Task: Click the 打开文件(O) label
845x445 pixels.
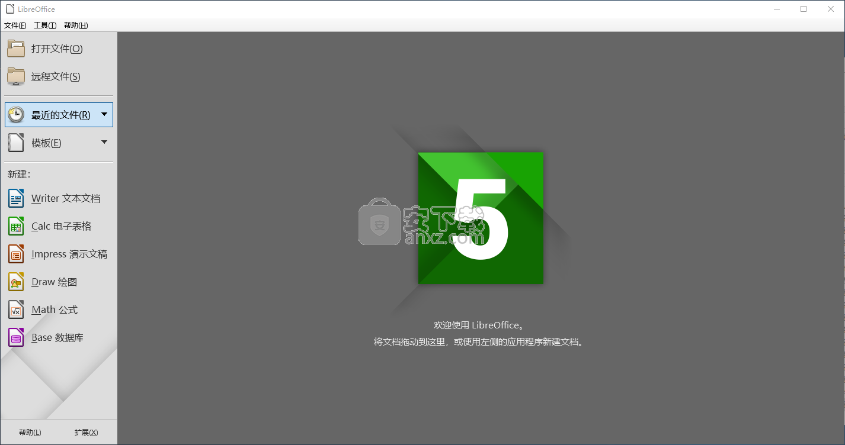Action: (x=57, y=49)
